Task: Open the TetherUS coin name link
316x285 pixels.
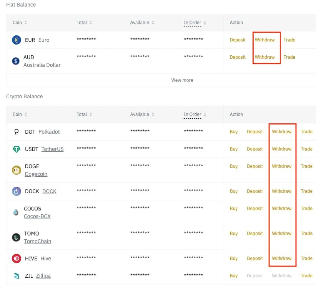Action: 52,149
